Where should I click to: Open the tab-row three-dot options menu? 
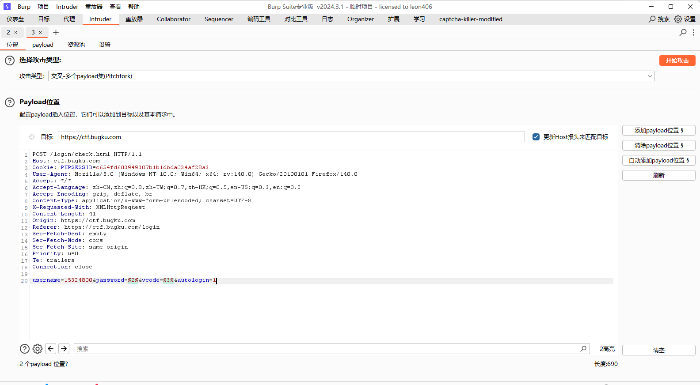click(693, 32)
